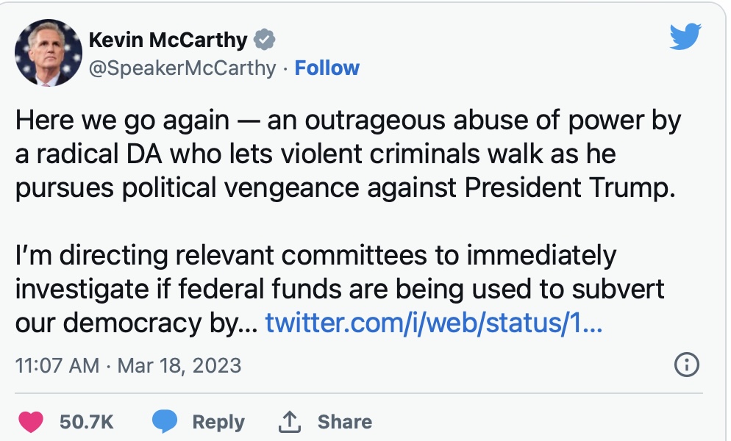Viewport: 731px width, 441px height.
Task: Open the tweet info circle icon
Action: coord(685,365)
